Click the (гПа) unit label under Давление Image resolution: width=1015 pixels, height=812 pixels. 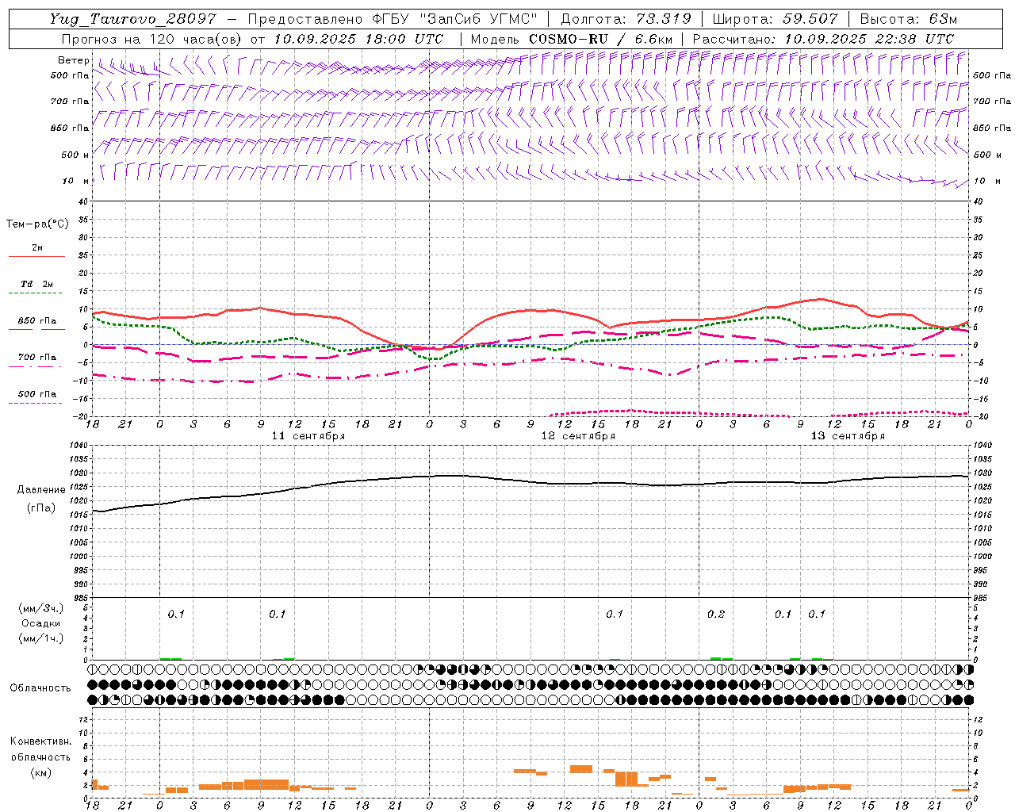(41, 508)
